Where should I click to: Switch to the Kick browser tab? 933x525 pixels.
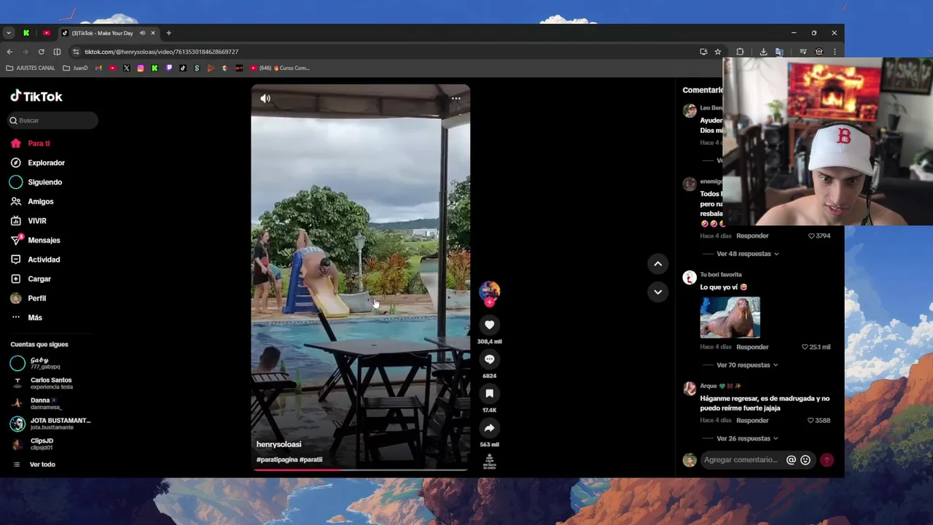[x=26, y=33]
